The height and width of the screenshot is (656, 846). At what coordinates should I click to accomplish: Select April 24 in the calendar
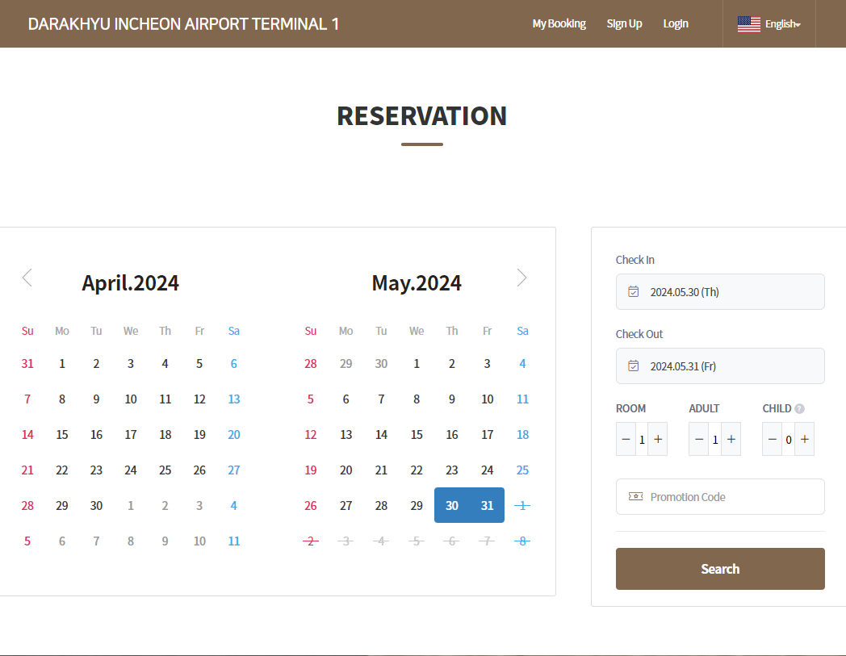131,470
